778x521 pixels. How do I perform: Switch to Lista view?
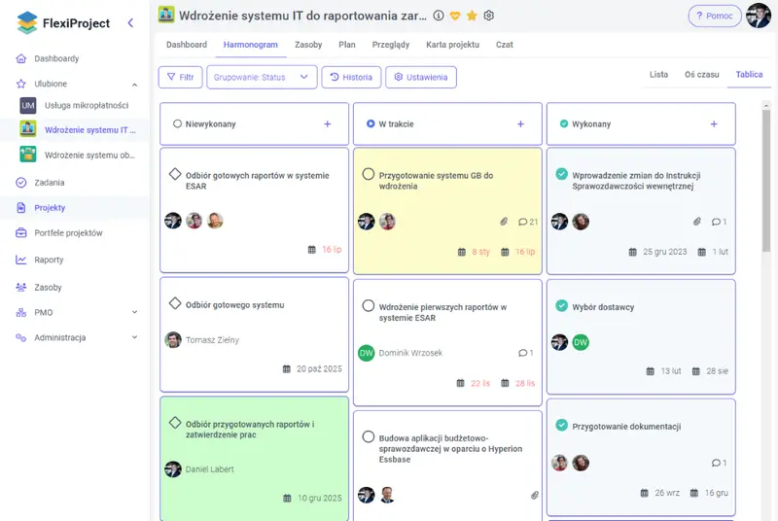[658, 74]
